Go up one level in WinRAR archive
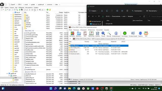This screenshot has height=91, width=162. click(x=70, y=39)
